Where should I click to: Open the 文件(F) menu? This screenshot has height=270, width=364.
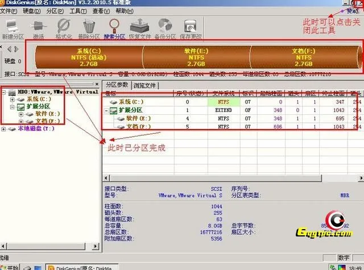[9, 11]
